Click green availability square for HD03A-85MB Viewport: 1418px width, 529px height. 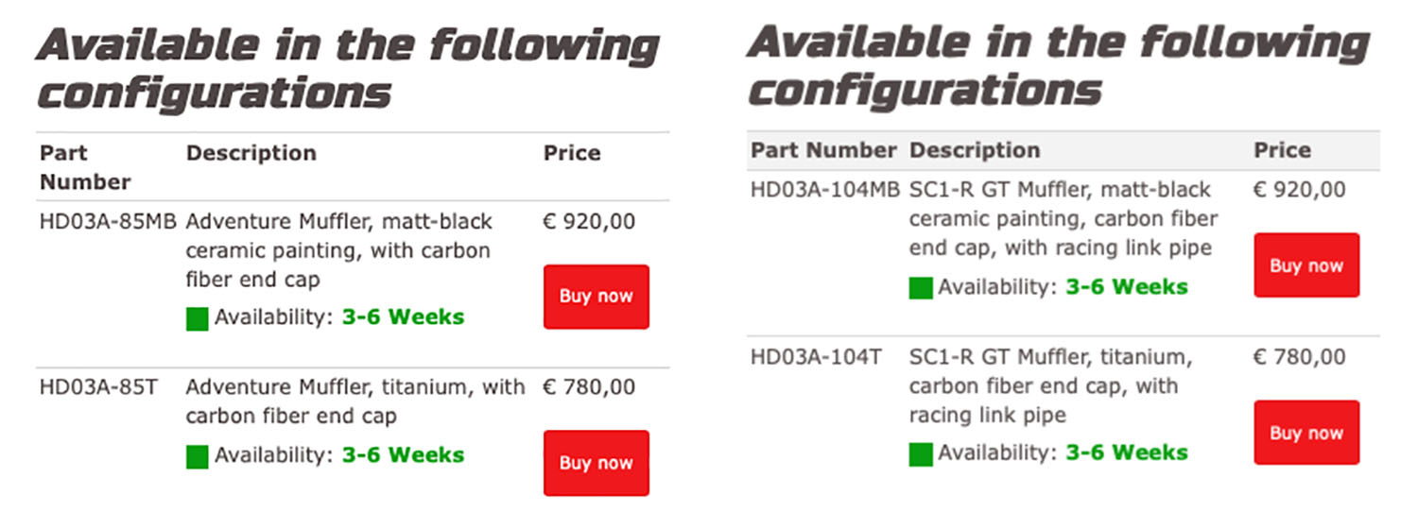[197, 319]
